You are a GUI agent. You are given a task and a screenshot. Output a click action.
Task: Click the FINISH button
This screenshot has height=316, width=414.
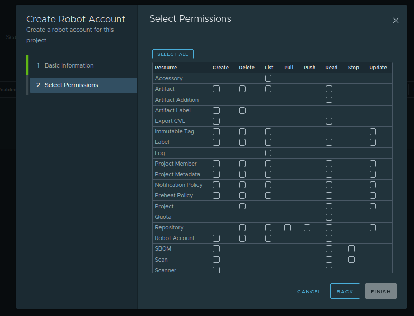pos(381,291)
